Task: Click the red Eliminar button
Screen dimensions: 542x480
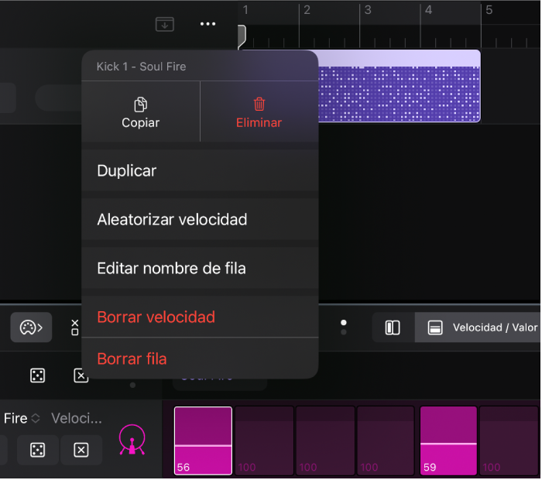Action: 259,112
